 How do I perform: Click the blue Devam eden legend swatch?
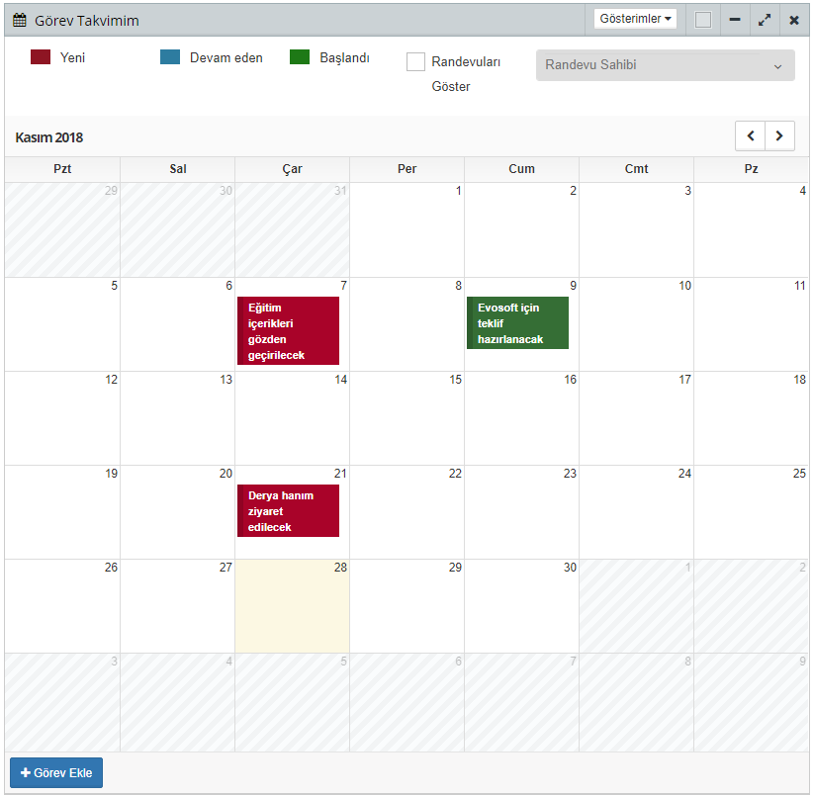click(170, 57)
